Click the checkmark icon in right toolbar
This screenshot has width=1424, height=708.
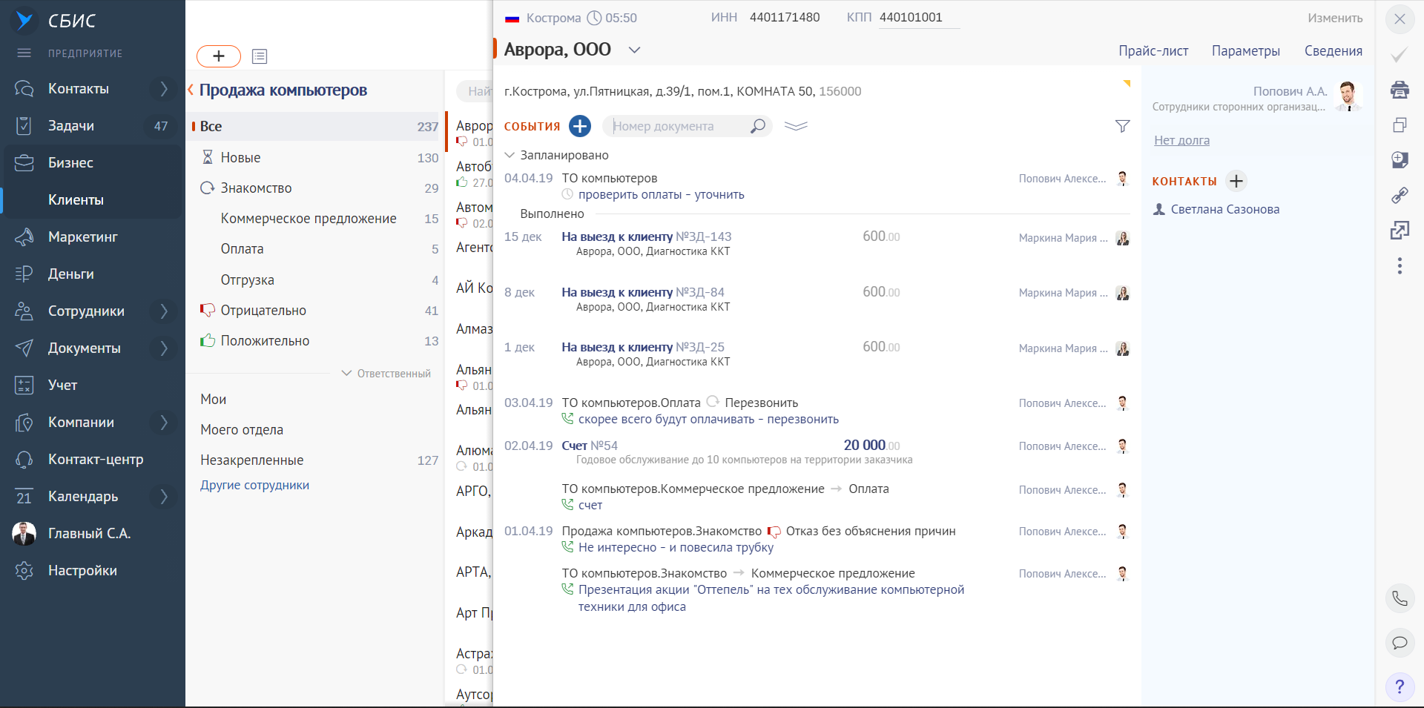1400,55
